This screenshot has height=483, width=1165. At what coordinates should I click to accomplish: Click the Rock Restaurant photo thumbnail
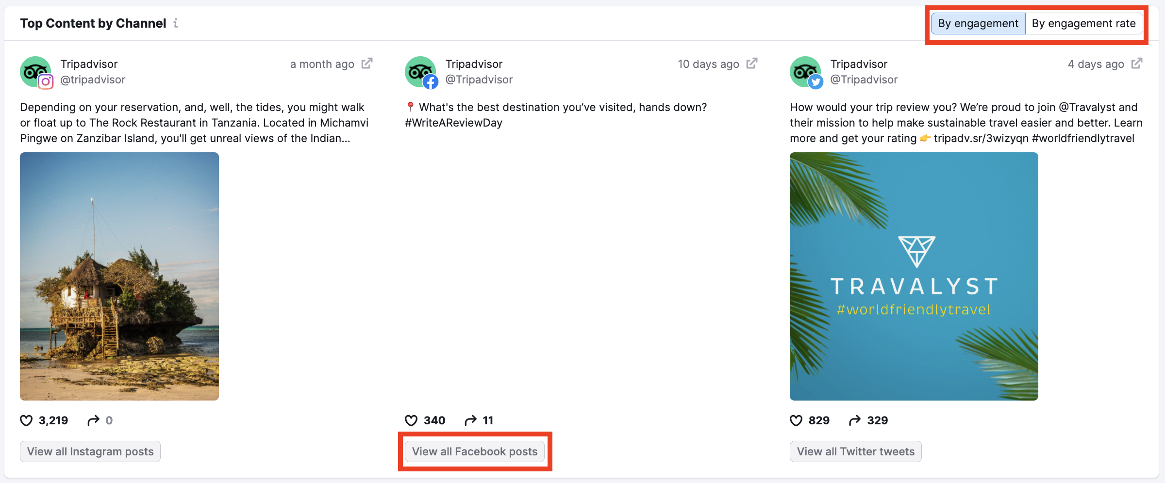point(119,275)
